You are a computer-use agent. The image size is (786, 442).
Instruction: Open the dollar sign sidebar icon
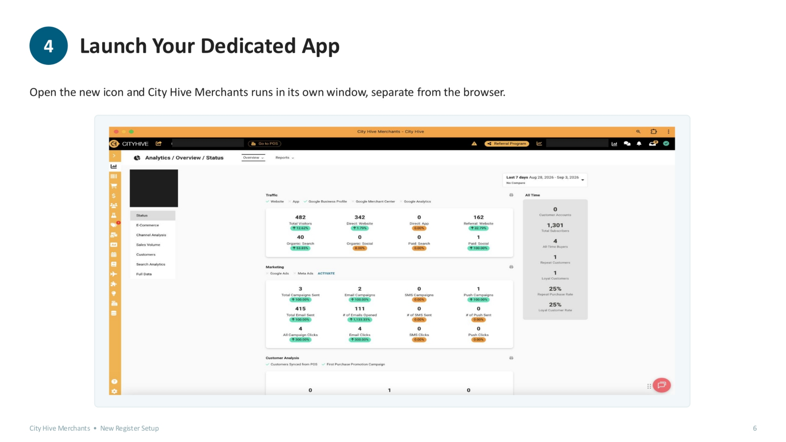point(114,196)
